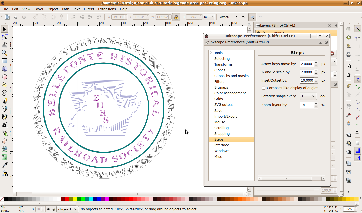
Task: Select the Color dropper tool
Action: 5,165
